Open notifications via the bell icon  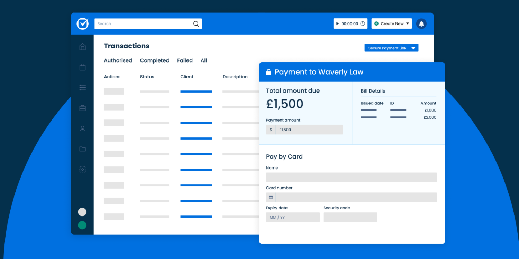(421, 23)
